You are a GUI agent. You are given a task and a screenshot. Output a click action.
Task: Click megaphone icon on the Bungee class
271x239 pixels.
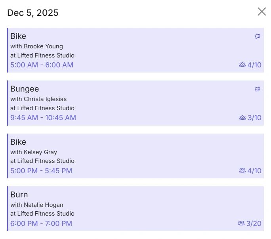click(x=258, y=89)
